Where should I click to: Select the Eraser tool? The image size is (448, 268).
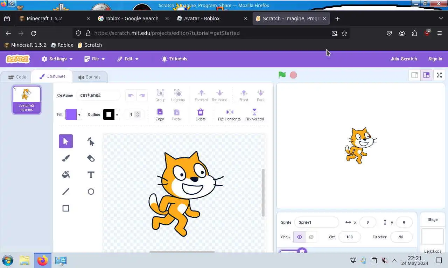point(91,158)
